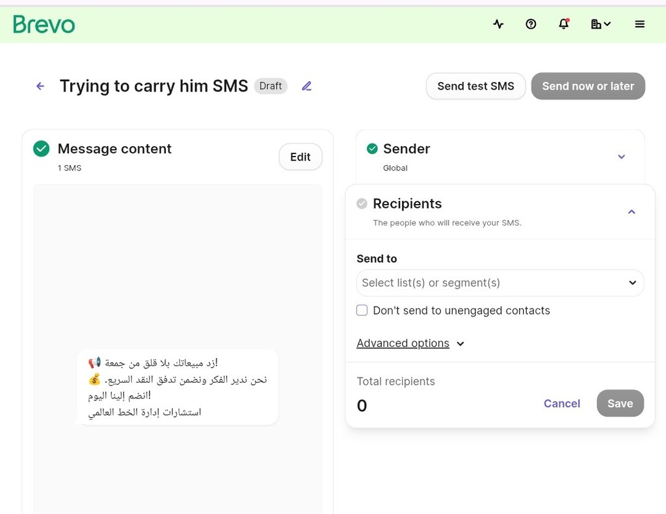Click the Message content green checkmark
This screenshot has width=666, height=514.
41,149
